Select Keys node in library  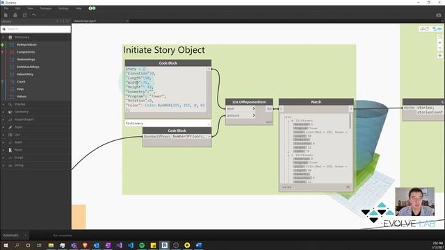click(20, 89)
